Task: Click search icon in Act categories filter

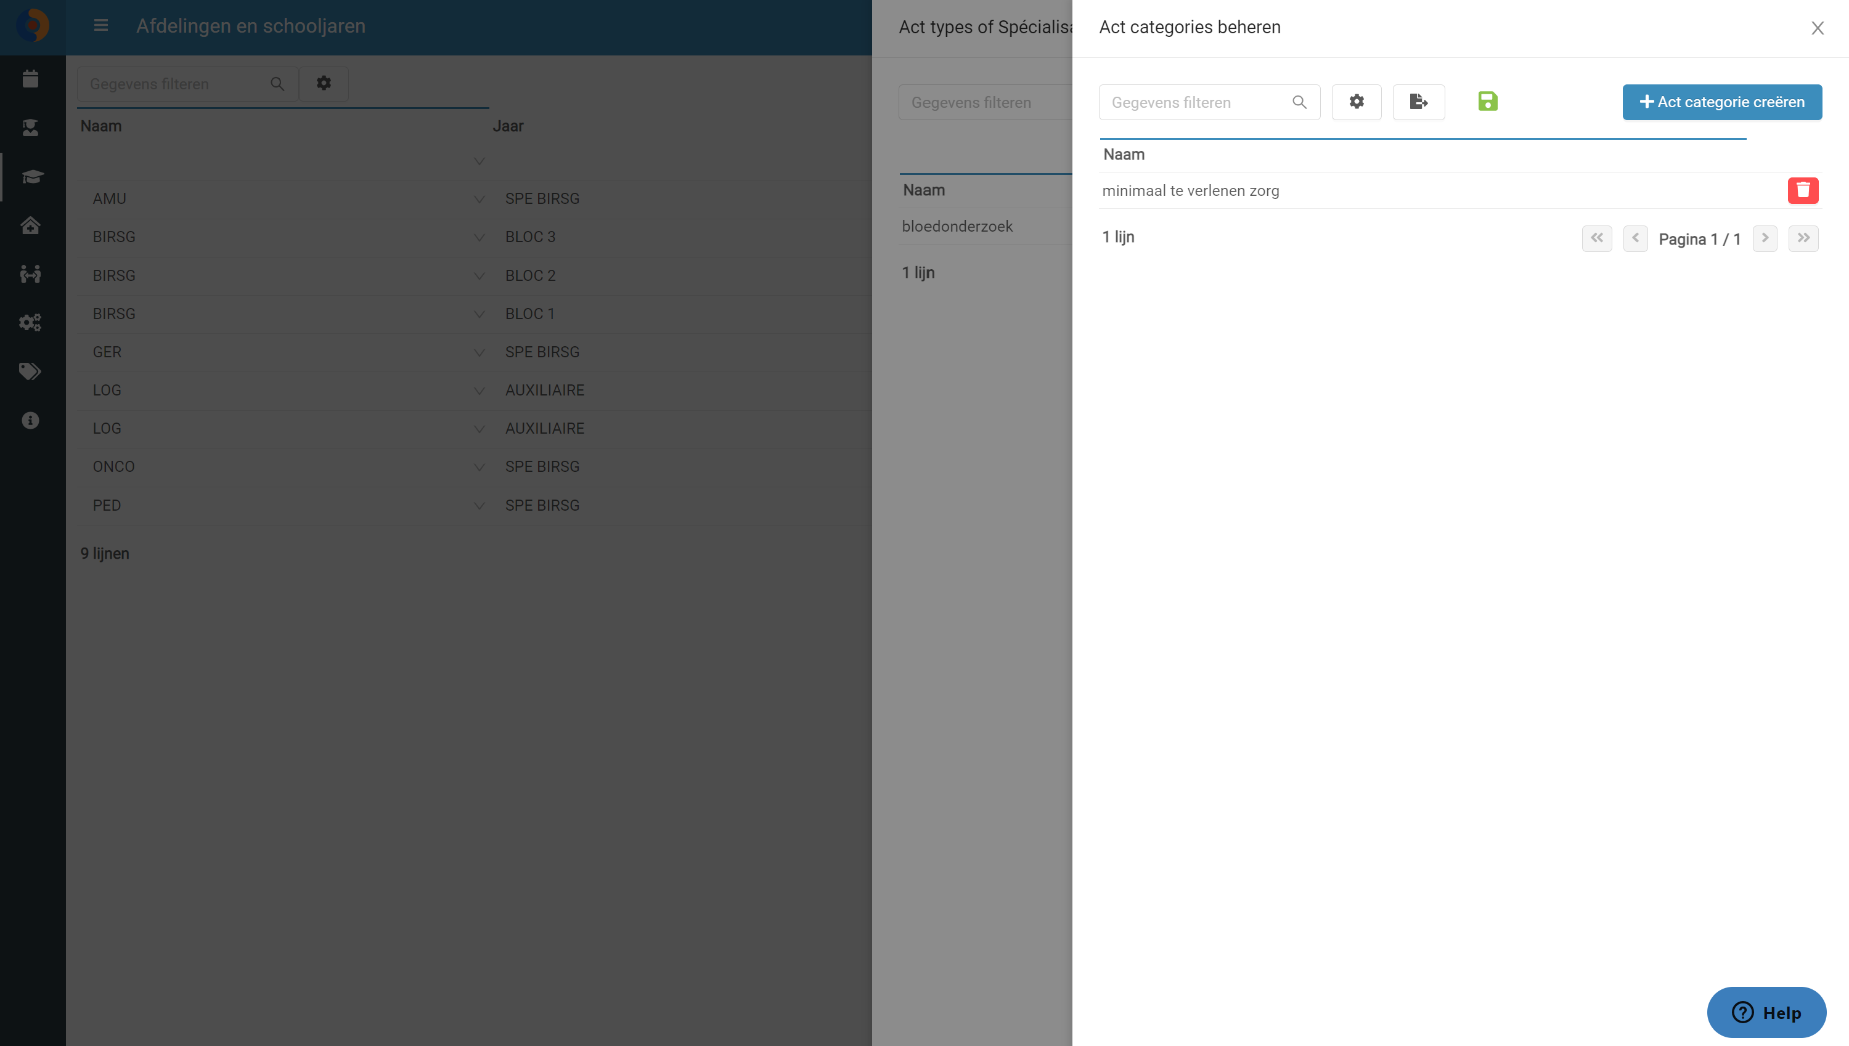Action: tap(1299, 102)
